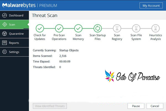This screenshot has width=166, height=111.
Task: Click the Scan Registry step label
Action: [x=117, y=37]
